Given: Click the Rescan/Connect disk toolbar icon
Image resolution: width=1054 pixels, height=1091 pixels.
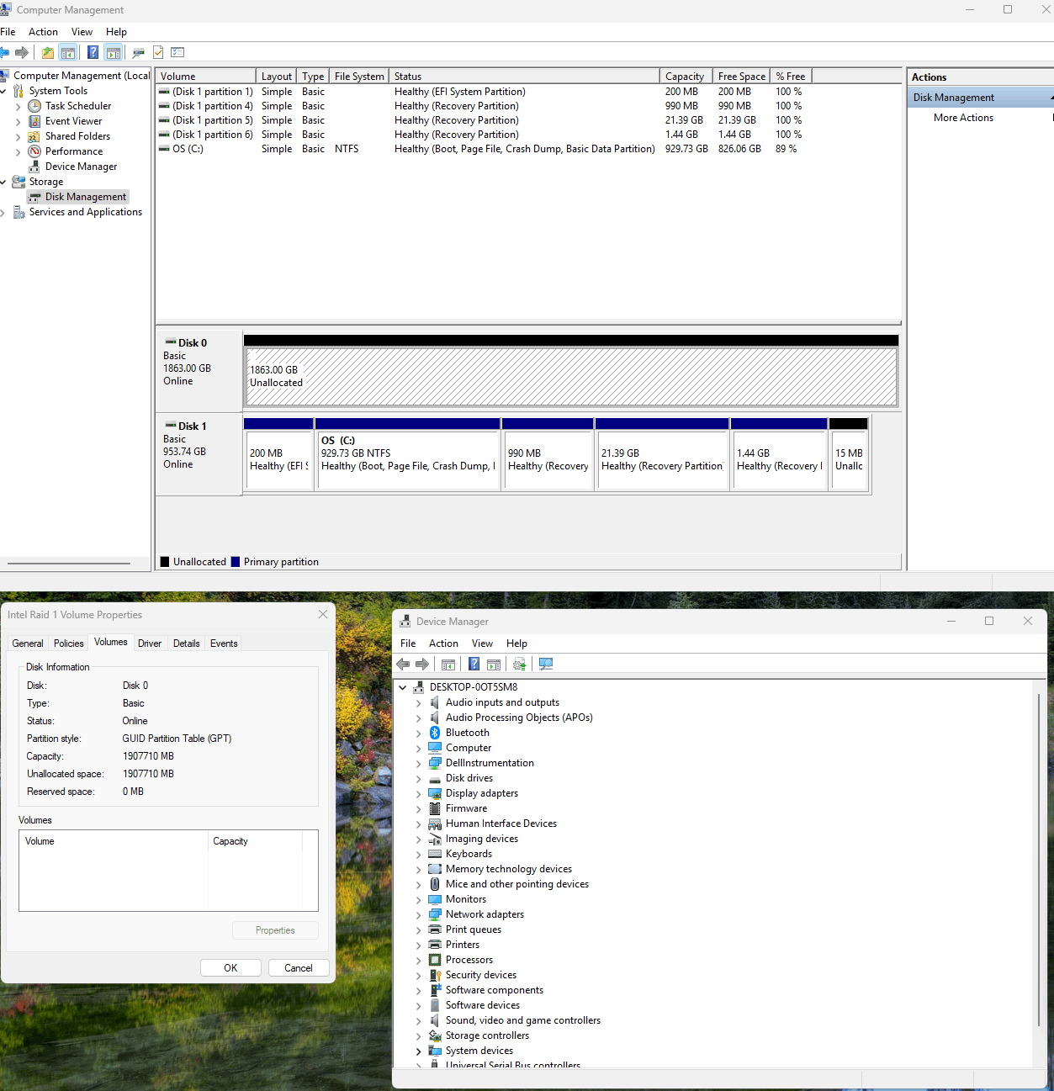Looking at the screenshot, I should tap(138, 53).
